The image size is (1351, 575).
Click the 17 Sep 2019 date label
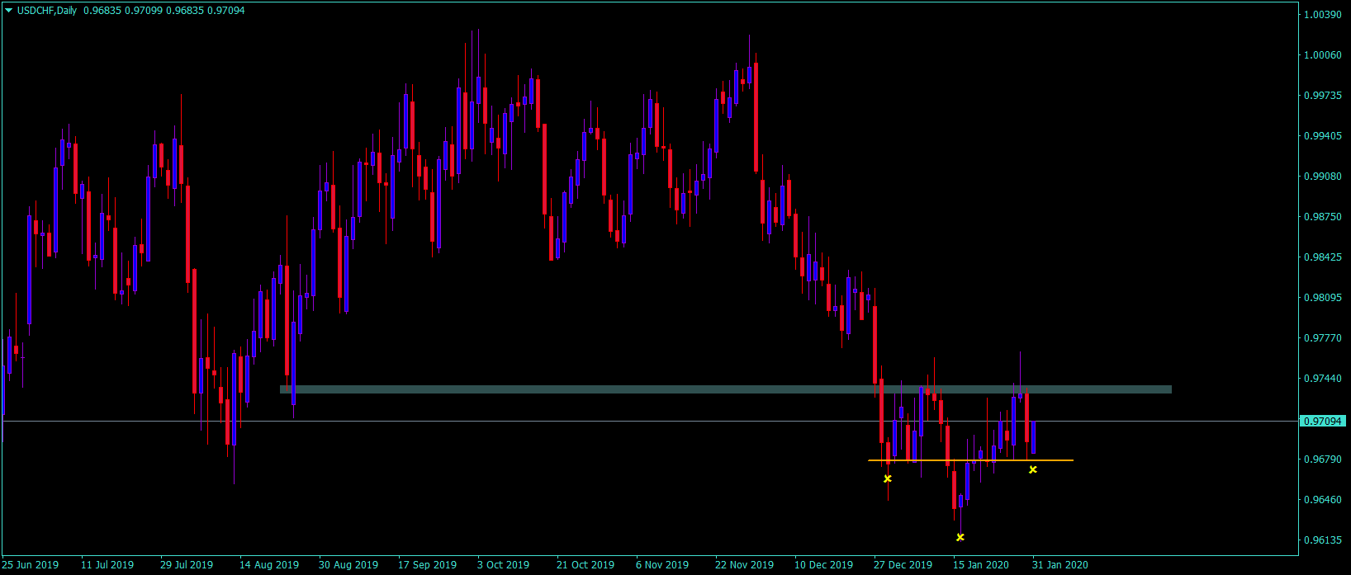point(428,565)
